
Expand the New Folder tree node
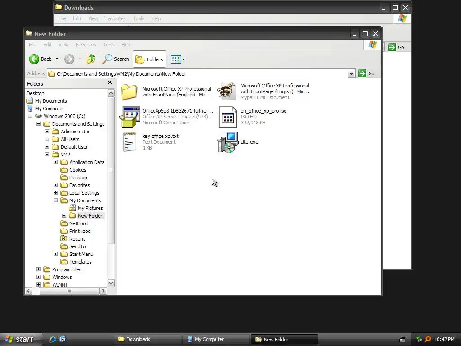pos(64,216)
